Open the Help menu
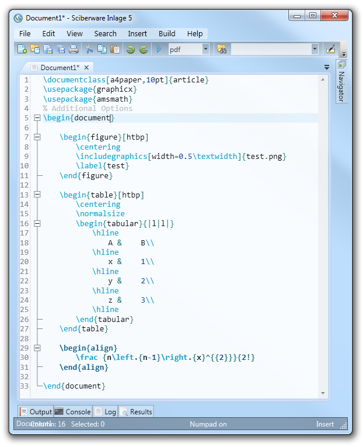This screenshot has width=363, height=447. pyautogui.click(x=195, y=34)
